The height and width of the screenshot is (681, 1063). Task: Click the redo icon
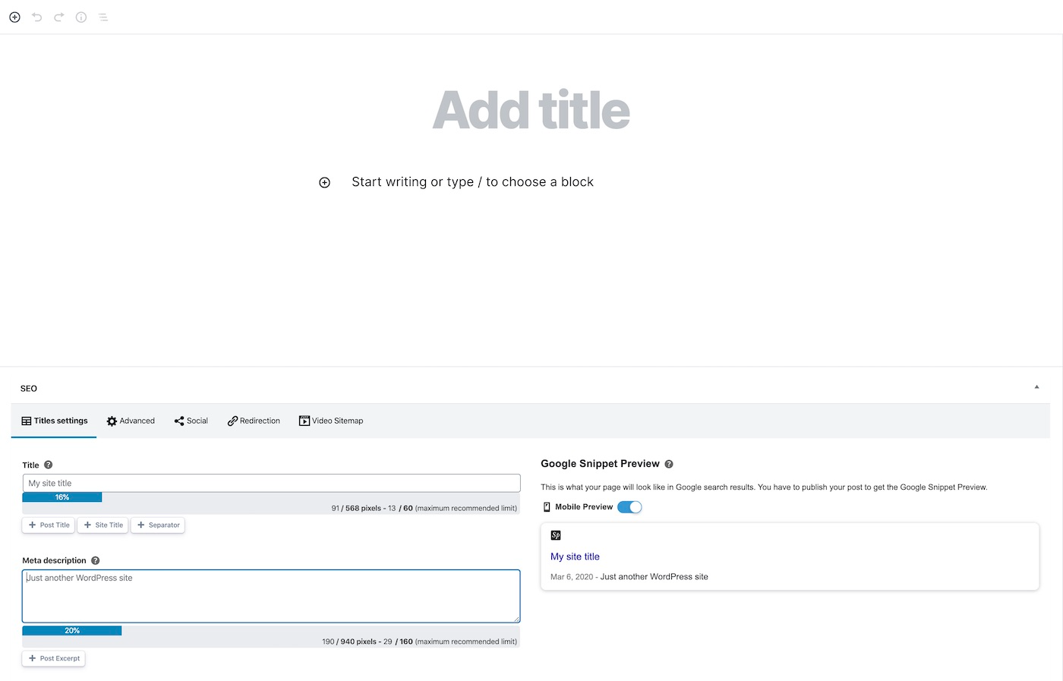coord(58,17)
